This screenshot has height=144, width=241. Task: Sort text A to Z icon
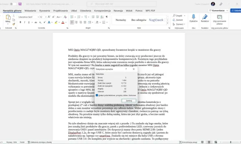102,17
